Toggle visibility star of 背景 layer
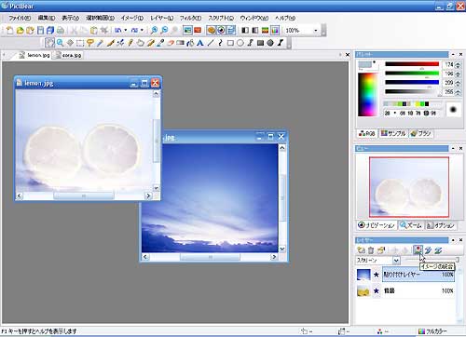 click(377, 290)
